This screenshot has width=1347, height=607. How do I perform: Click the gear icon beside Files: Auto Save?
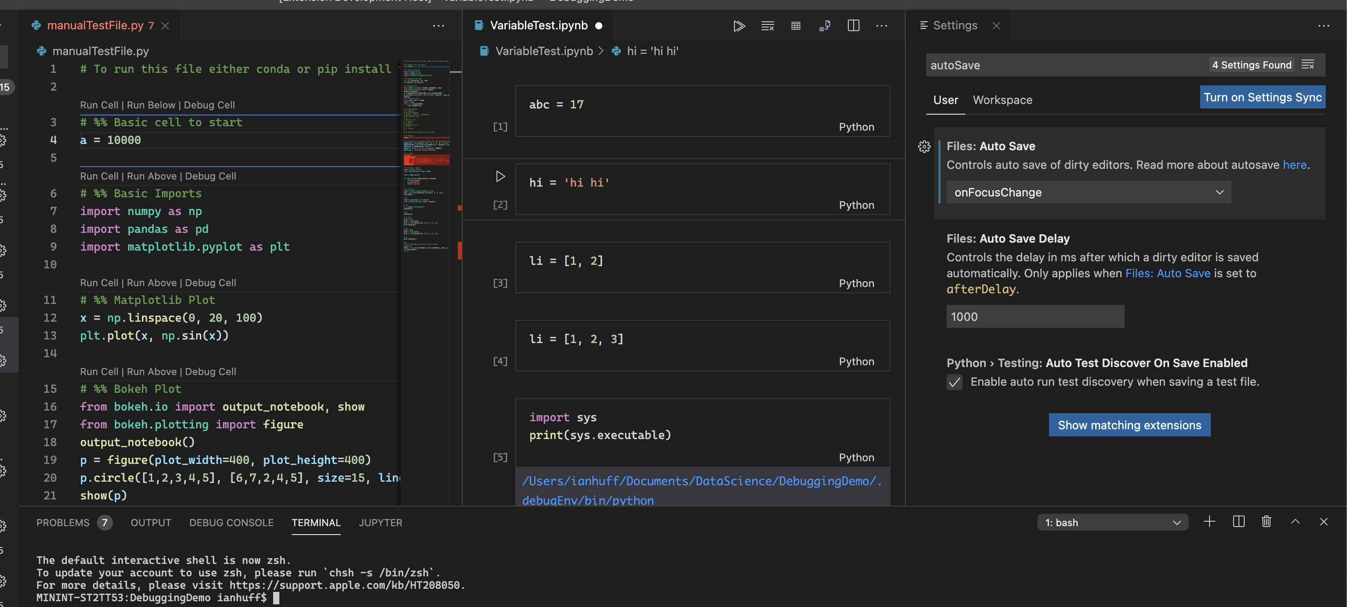[924, 147]
